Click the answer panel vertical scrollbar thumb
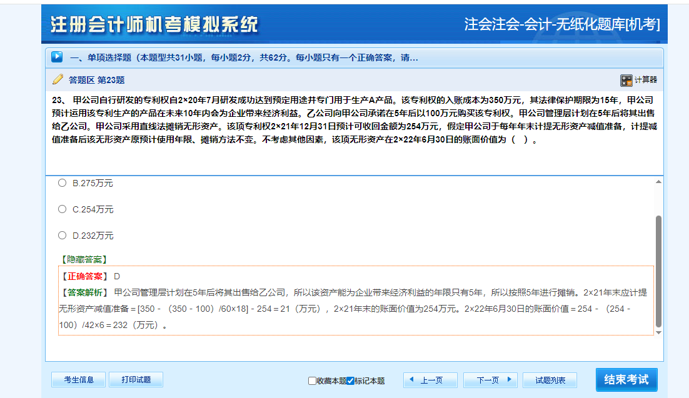Screen dimensions: 689x398 click(x=658, y=271)
